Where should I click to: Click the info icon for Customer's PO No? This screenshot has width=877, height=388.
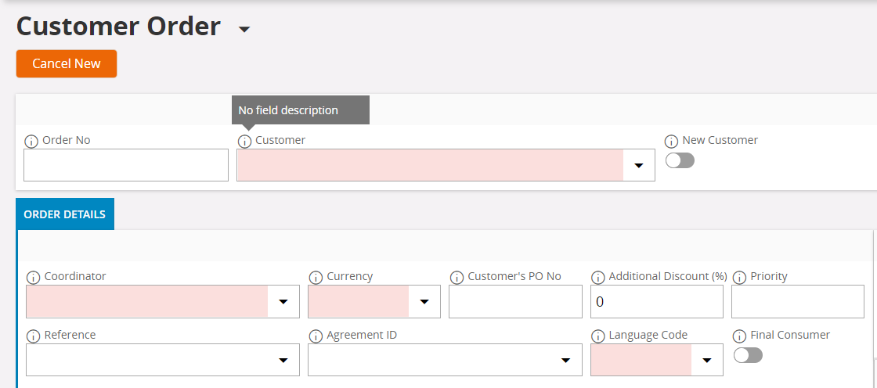pyautogui.click(x=457, y=278)
